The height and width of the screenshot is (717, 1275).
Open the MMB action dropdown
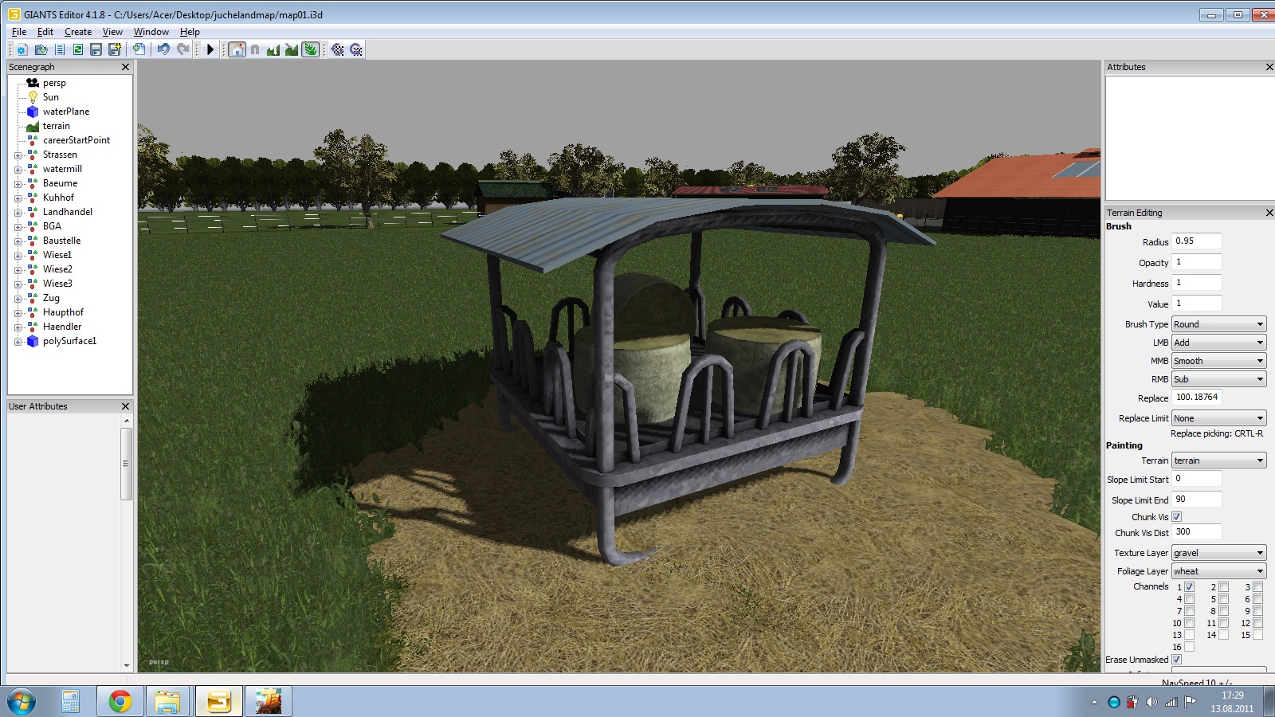click(1218, 361)
